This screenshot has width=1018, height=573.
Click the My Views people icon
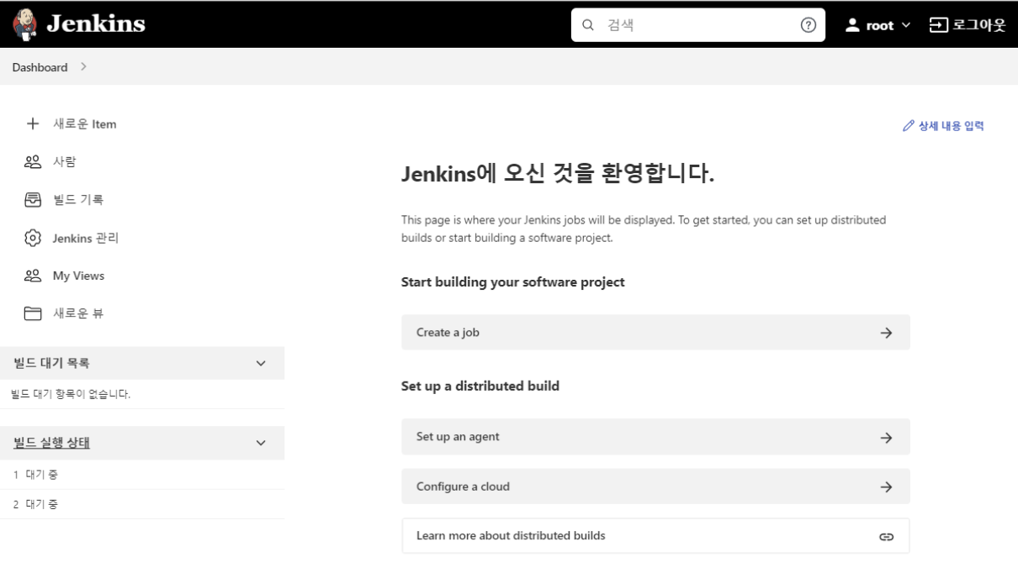33,276
